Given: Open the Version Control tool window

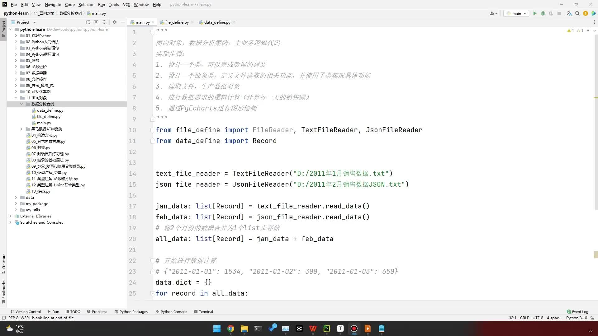Looking at the screenshot, I should (26, 311).
